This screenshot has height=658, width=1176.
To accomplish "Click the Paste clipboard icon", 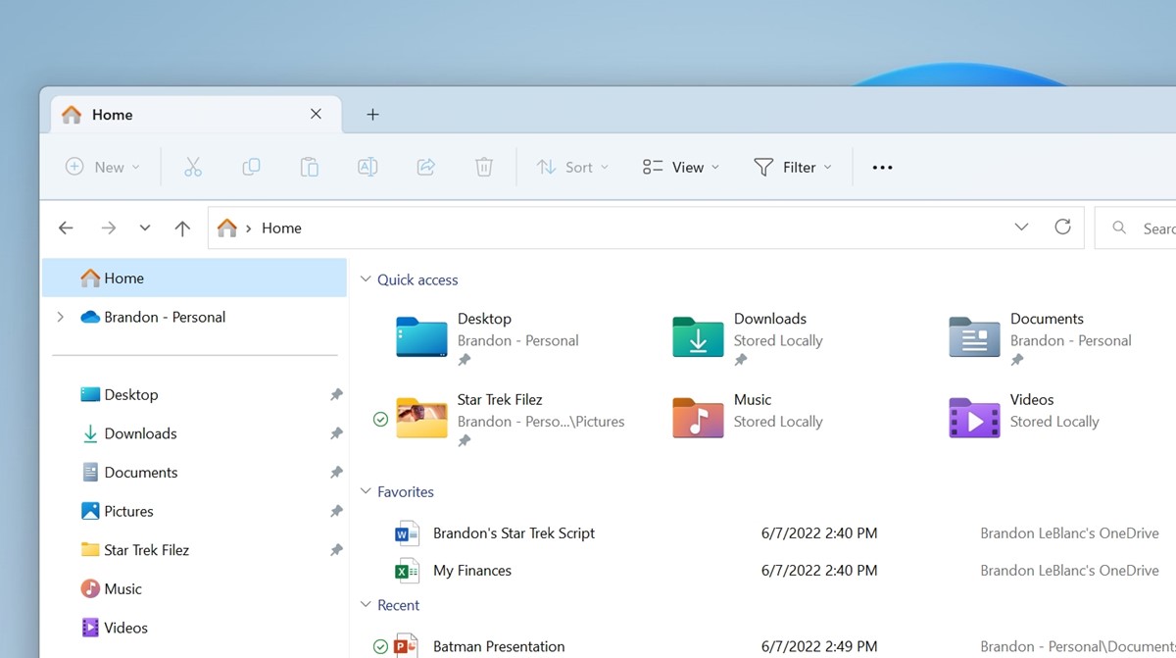I will click(309, 168).
